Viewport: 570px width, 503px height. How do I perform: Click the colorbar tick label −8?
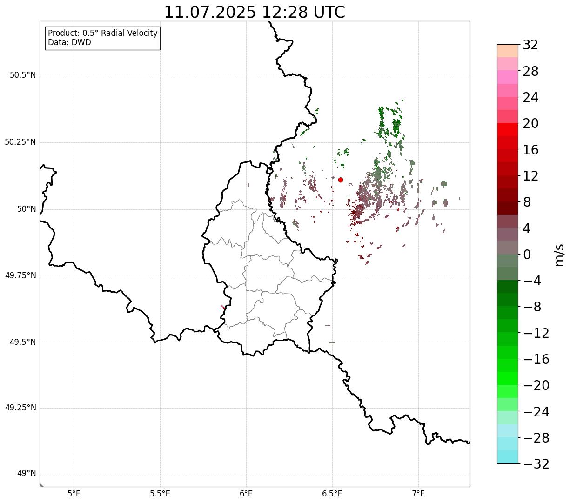(x=531, y=307)
